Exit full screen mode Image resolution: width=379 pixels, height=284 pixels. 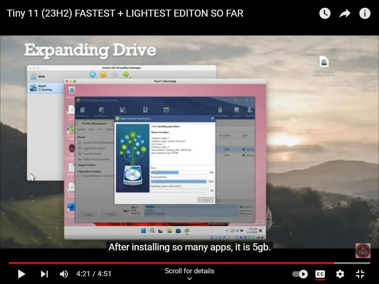pos(360,274)
